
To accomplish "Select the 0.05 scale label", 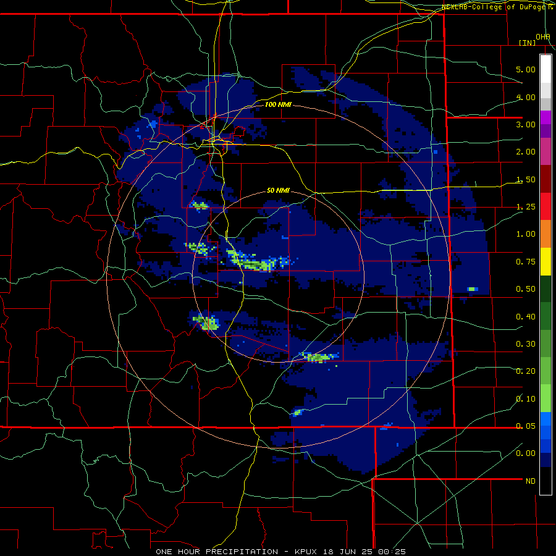I will [x=526, y=426].
